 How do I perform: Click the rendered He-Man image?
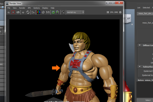(65, 60)
